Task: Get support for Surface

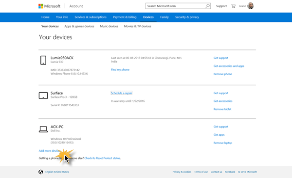Action: pos(220,93)
